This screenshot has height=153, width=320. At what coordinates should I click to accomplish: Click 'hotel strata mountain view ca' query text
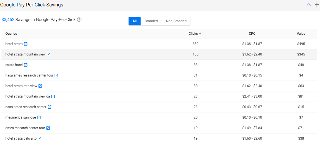pyautogui.click(x=27, y=96)
